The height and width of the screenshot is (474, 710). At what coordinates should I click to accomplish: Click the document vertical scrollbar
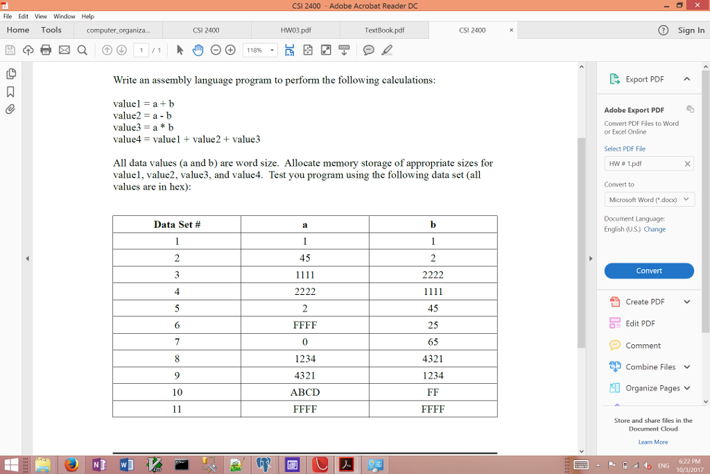point(581,243)
